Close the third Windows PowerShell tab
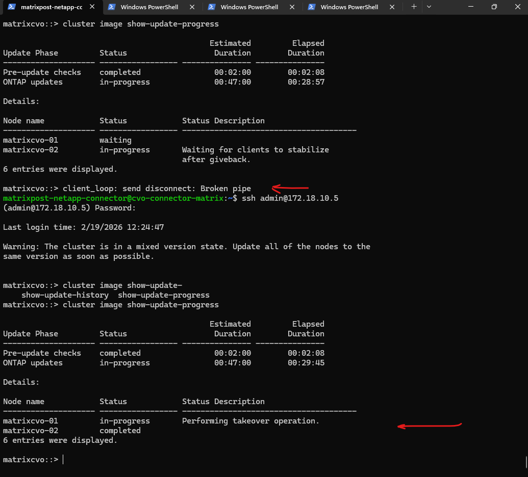This screenshot has width=528, height=477. click(x=292, y=7)
